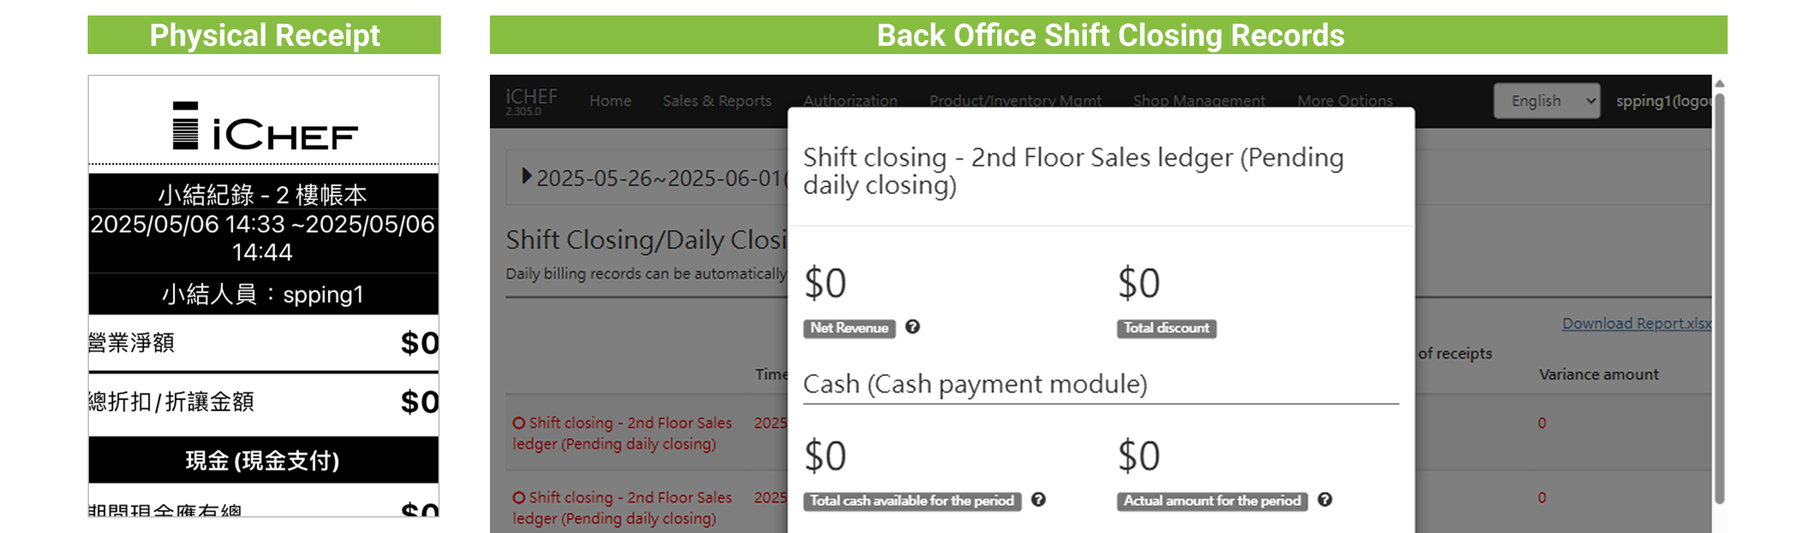Viewport: 1805px width, 533px height.
Task: Open Product/Inventory Mgmt menu
Action: point(1015,100)
